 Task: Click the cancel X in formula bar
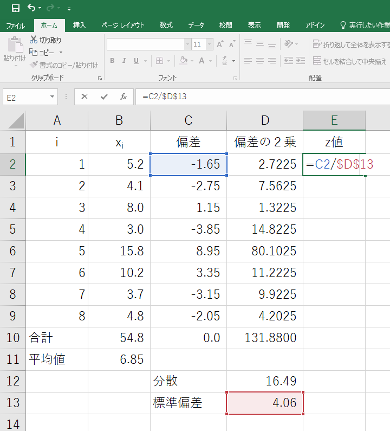pyautogui.click(x=84, y=97)
